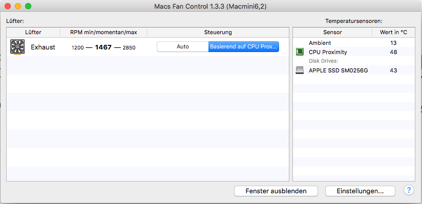This screenshot has height=204, width=422.
Task: Open Einstellungen... preferences
Action: (x=360, y=191)
